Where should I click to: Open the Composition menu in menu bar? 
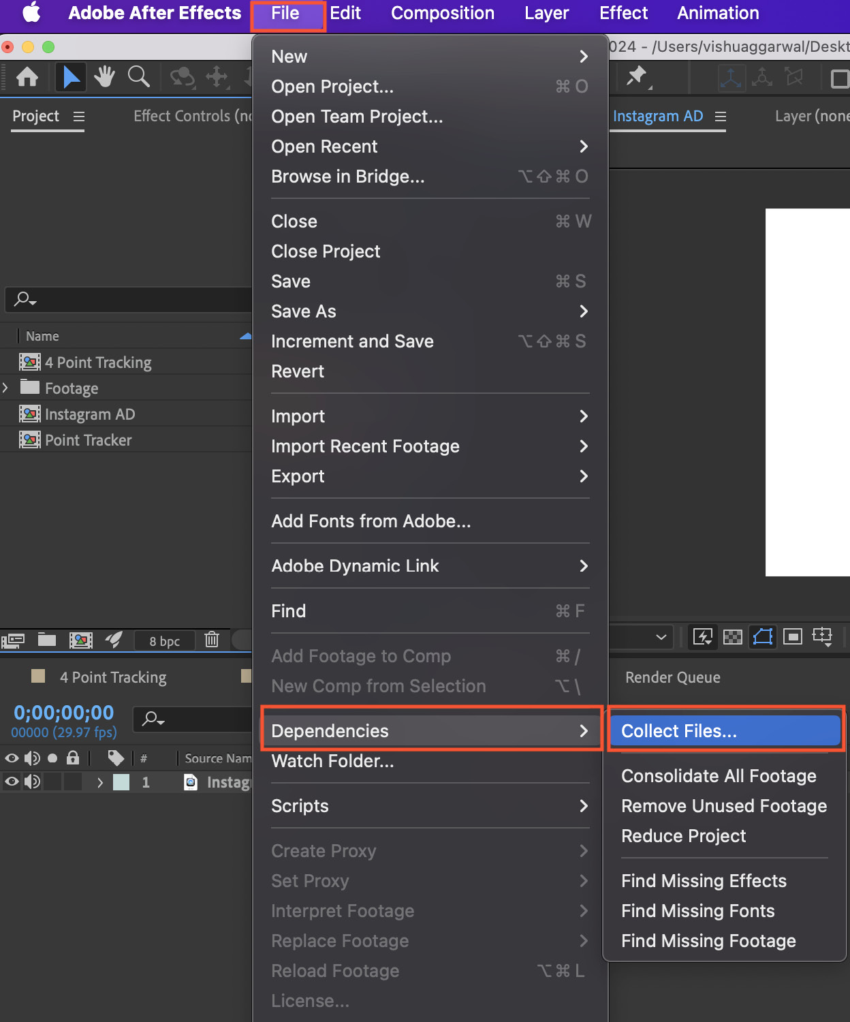pos(443,13)
